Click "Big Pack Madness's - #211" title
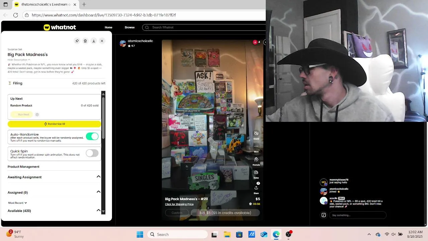 (186, 199)
